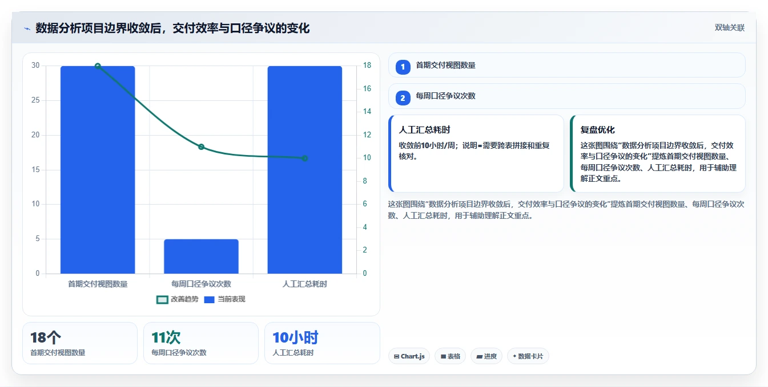Click the 收敛前10小时/周 description text
Screen dimensions: 768x387
[x=474, y=150]
